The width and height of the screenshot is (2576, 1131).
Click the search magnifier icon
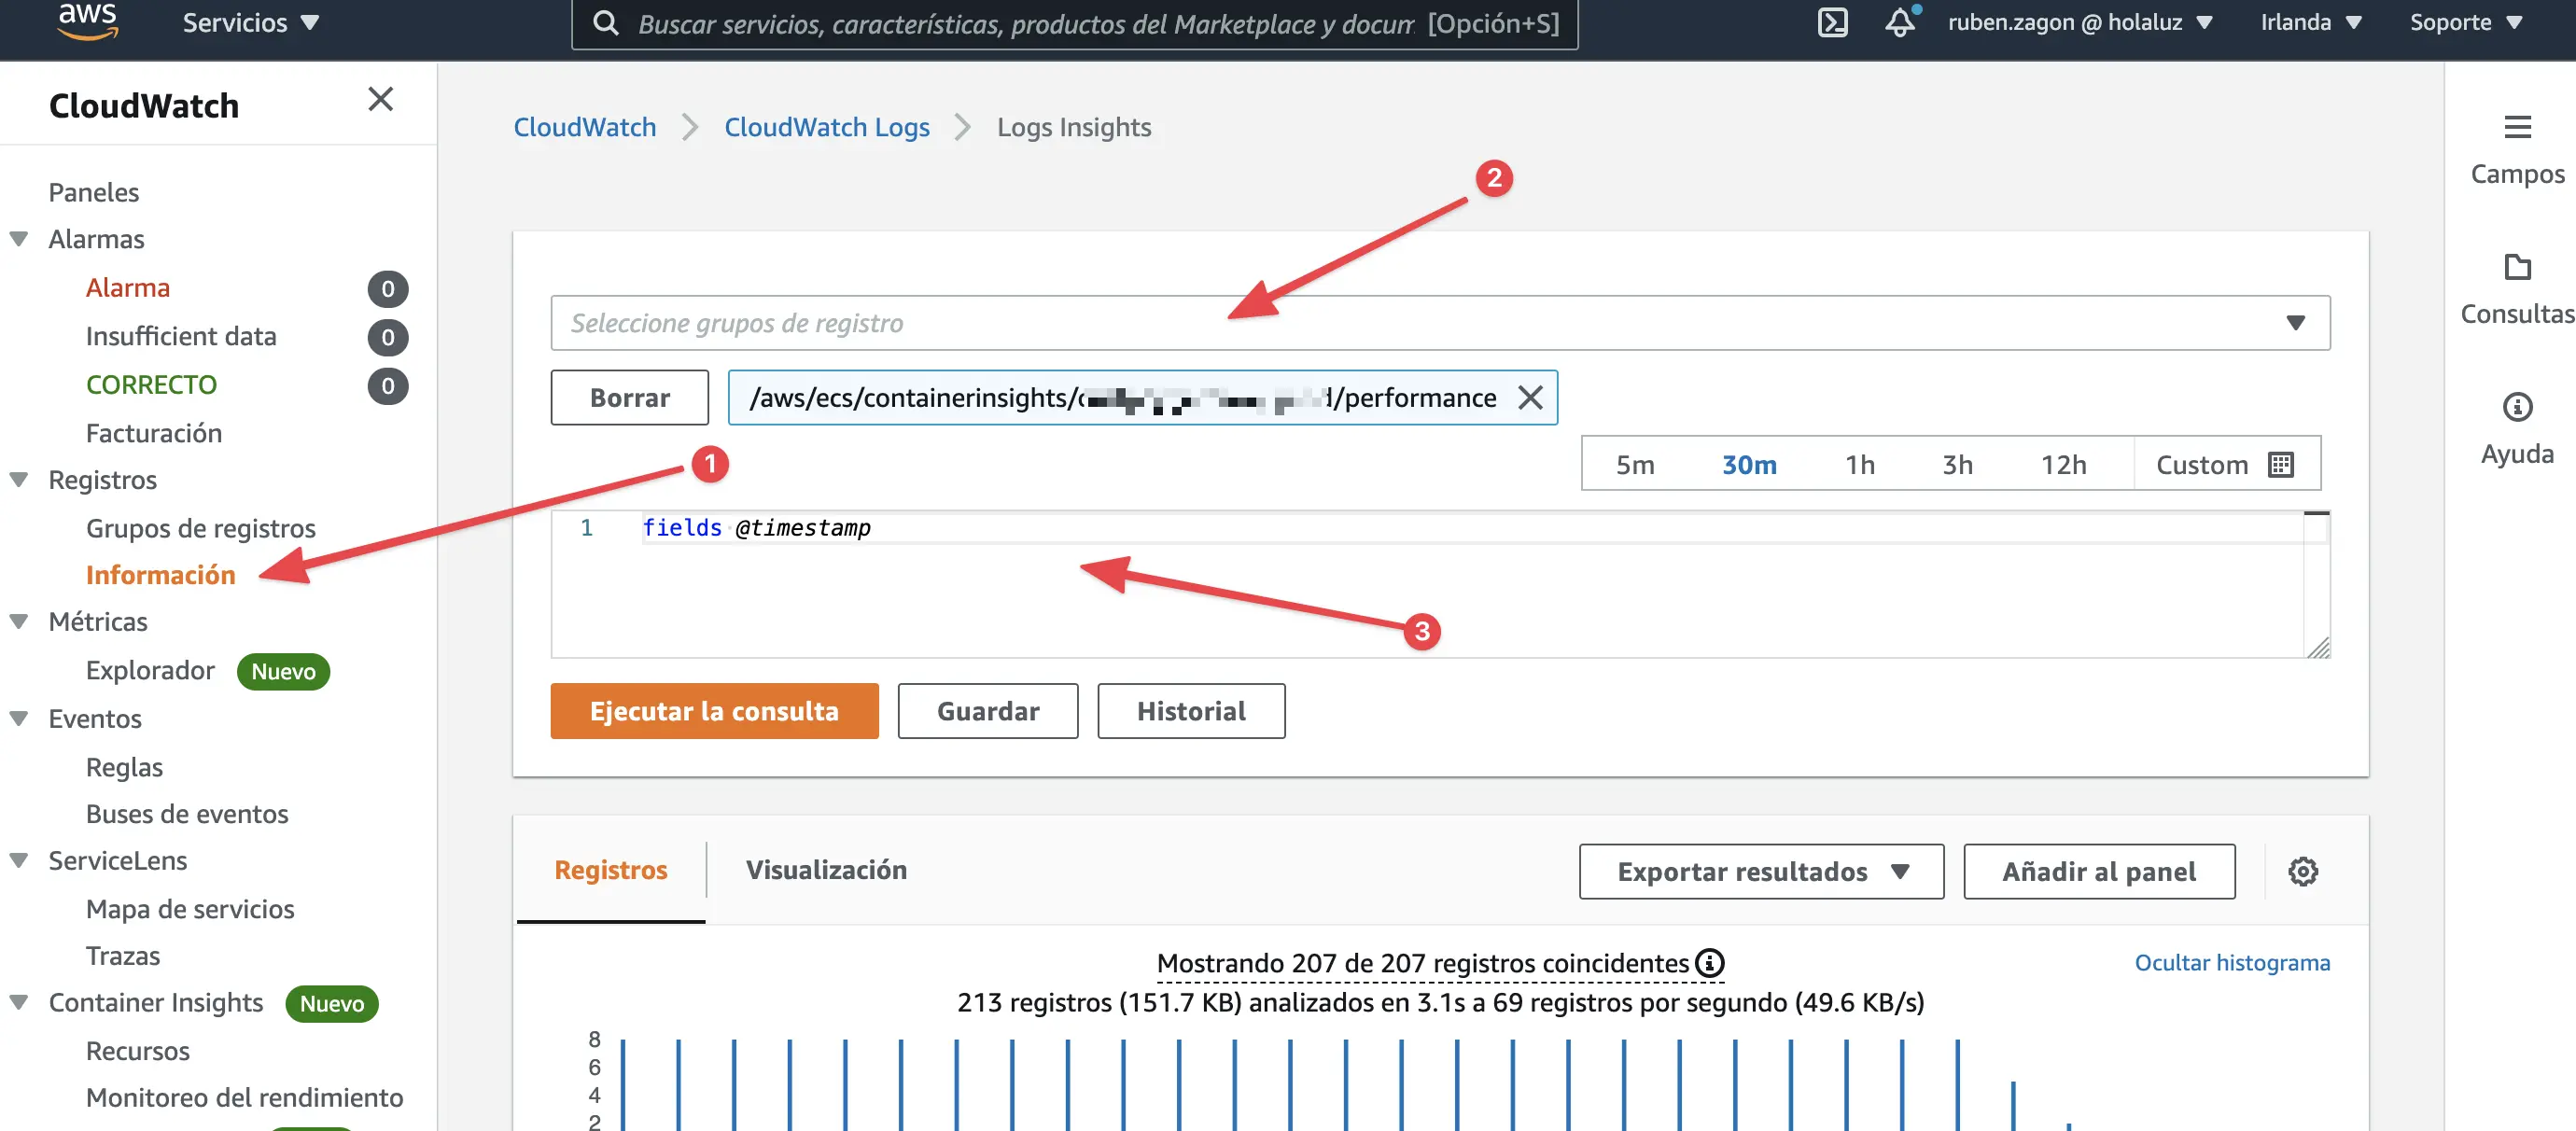[605, 23]
